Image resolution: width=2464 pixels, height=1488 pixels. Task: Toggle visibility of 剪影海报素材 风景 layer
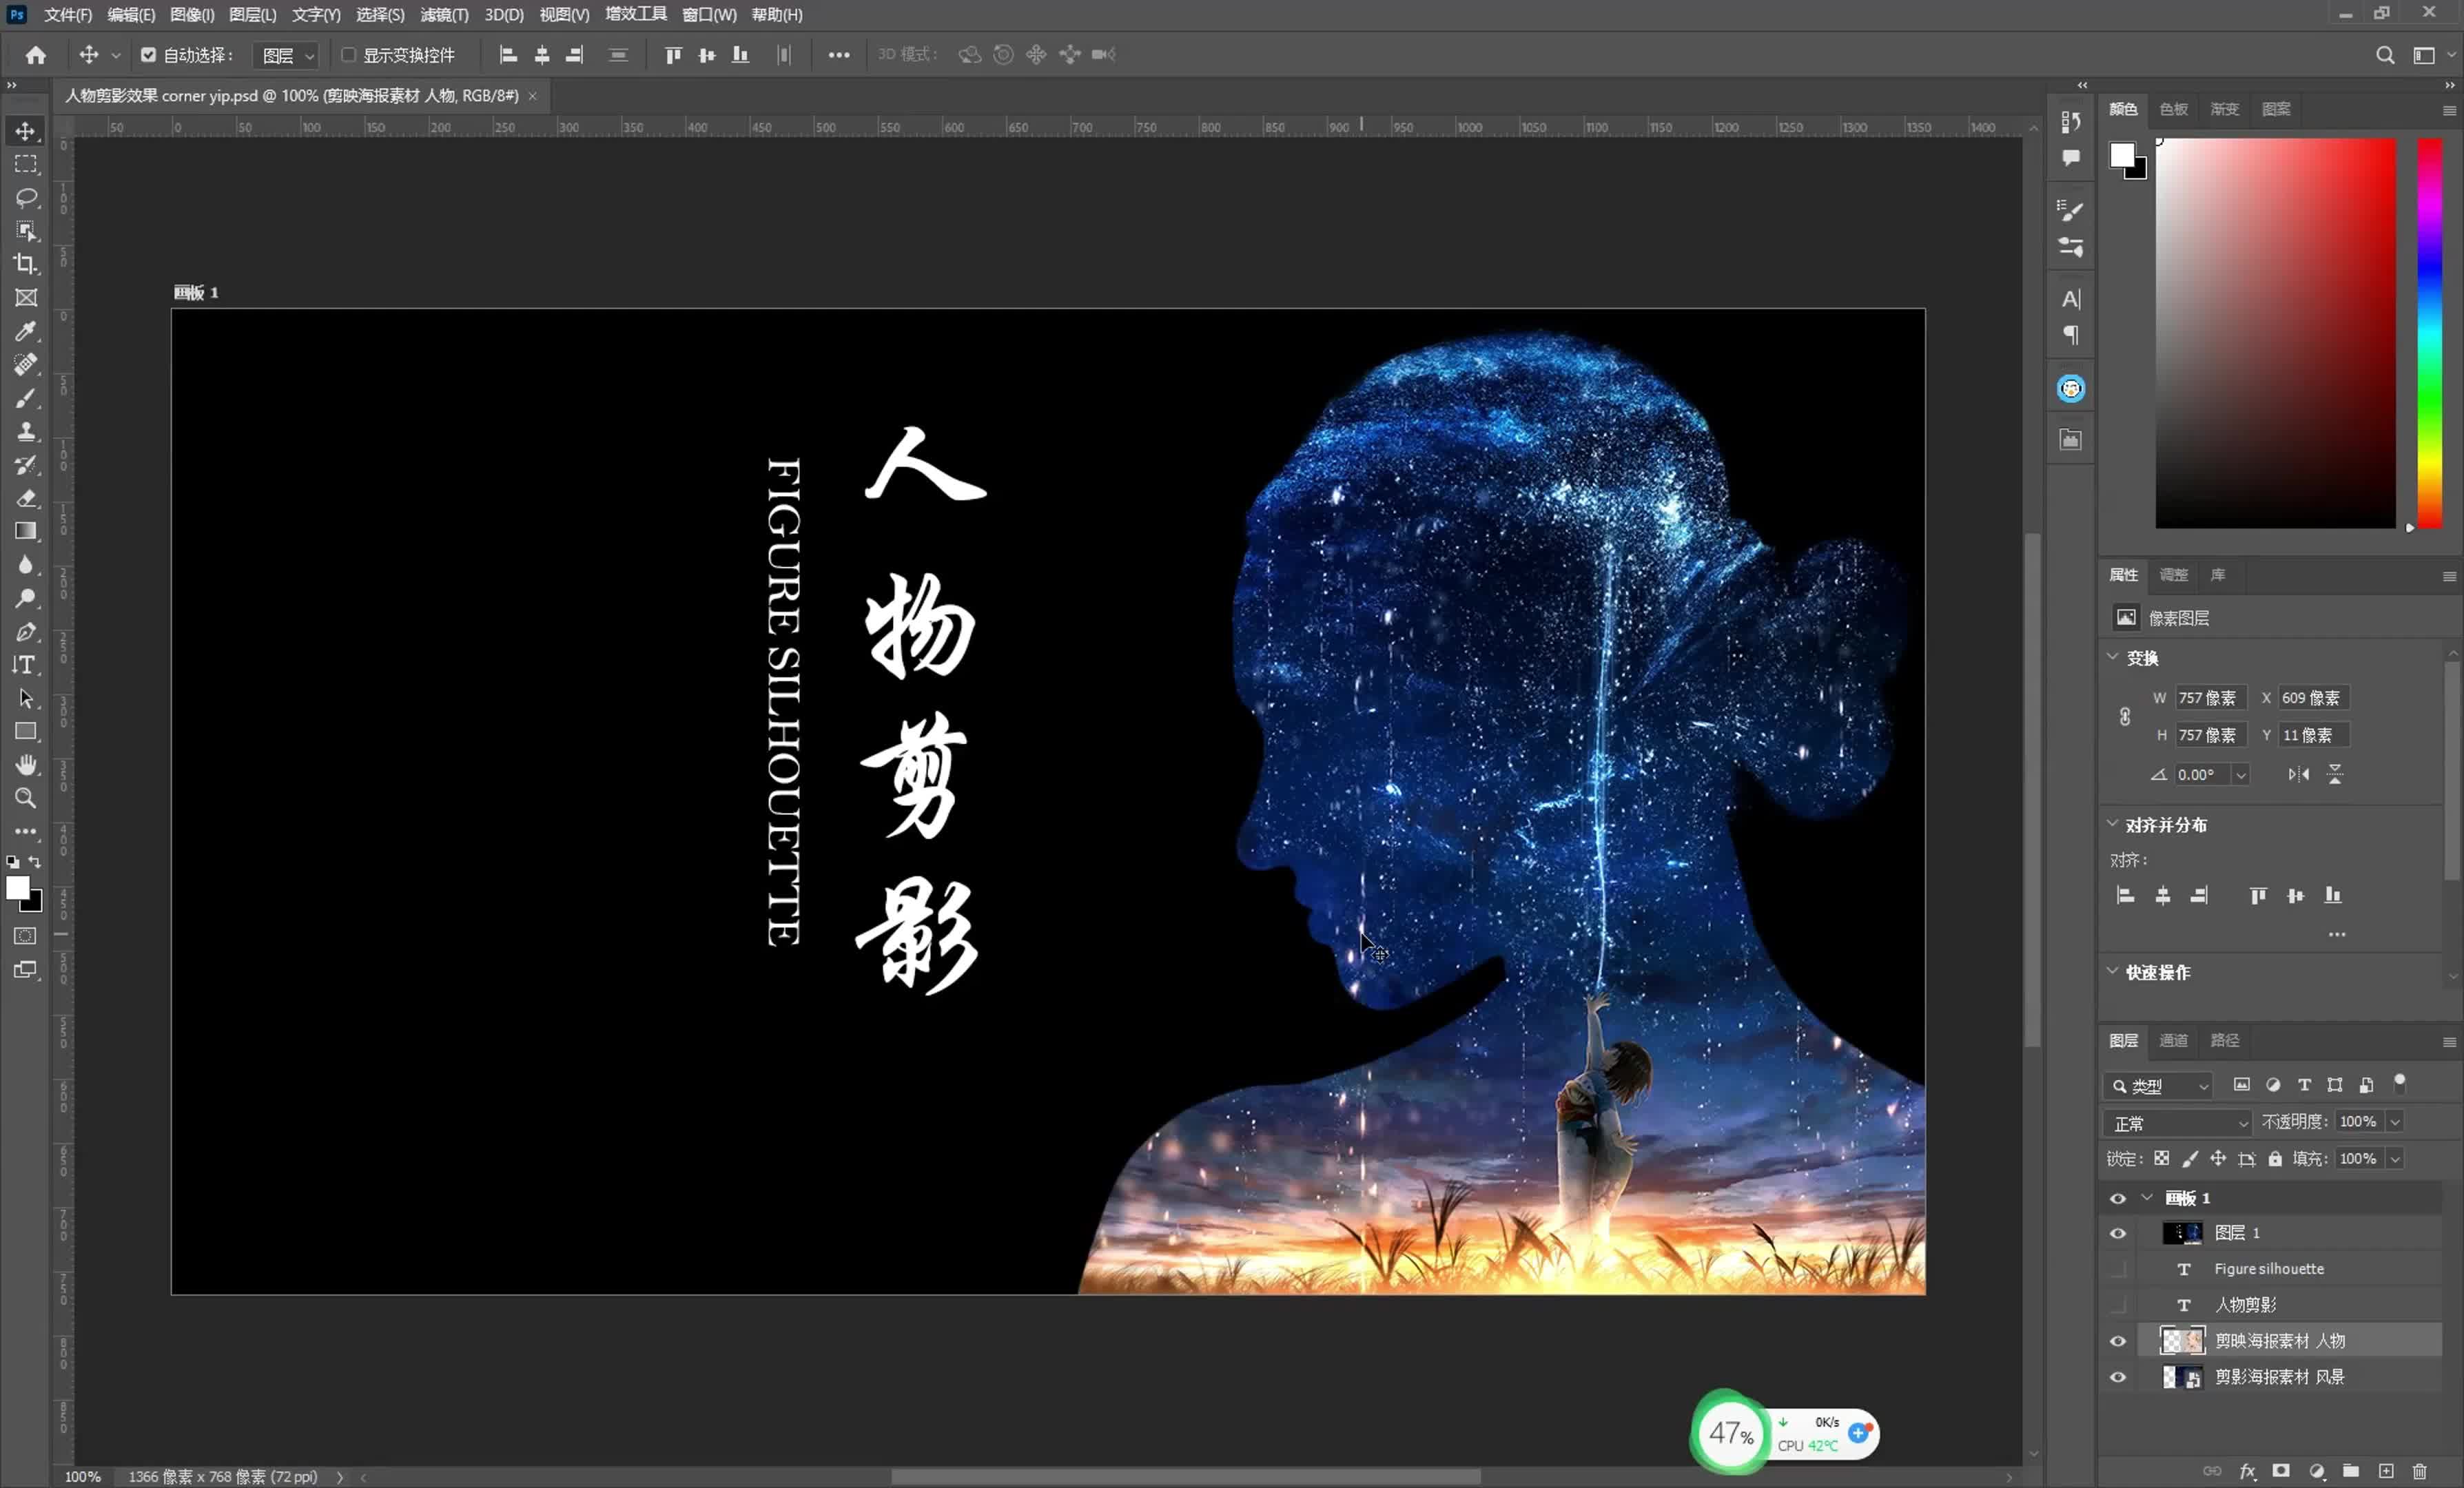(2117, 1377)
